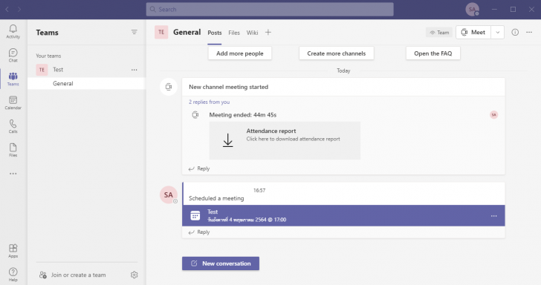The image size is (541, 285).
Task: Click Add more people button
Action: click(240, 53)
